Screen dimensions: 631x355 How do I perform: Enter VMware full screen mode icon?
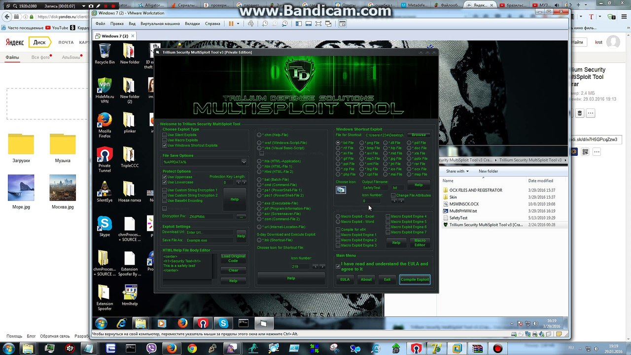(x=318, y=24)
